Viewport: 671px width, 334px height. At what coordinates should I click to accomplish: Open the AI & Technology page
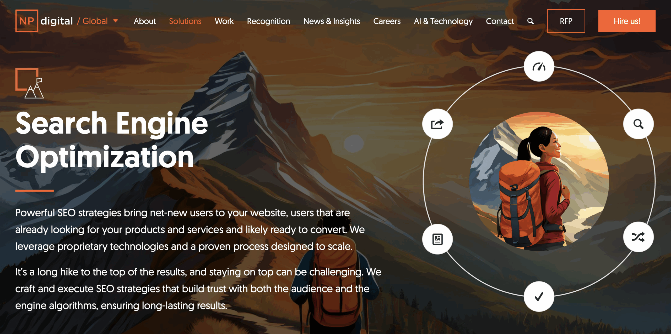[x=443, y=21]
